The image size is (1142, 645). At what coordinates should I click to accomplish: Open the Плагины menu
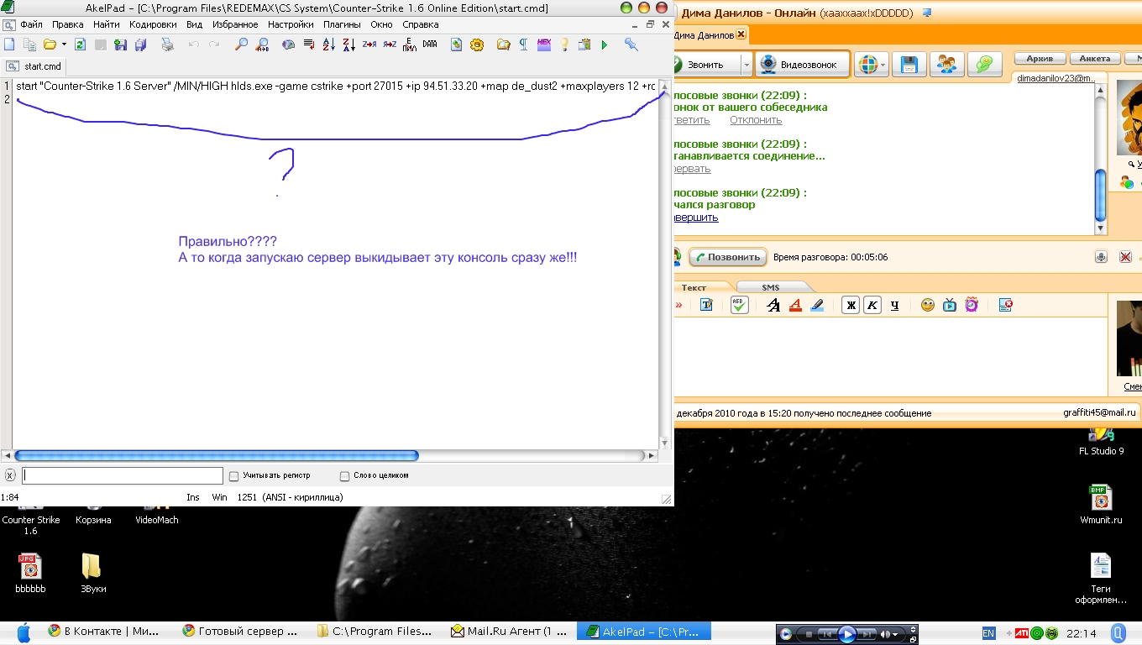tap(342, 24)
